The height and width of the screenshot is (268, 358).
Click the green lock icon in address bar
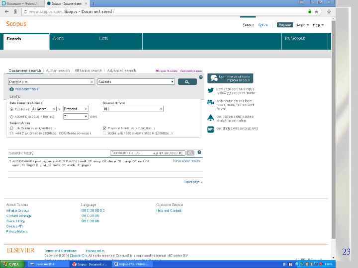[x=310, y=11]
